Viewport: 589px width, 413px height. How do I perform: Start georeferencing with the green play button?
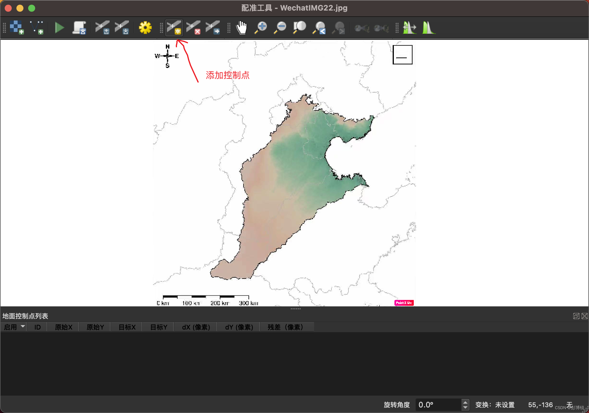(59, 28)
